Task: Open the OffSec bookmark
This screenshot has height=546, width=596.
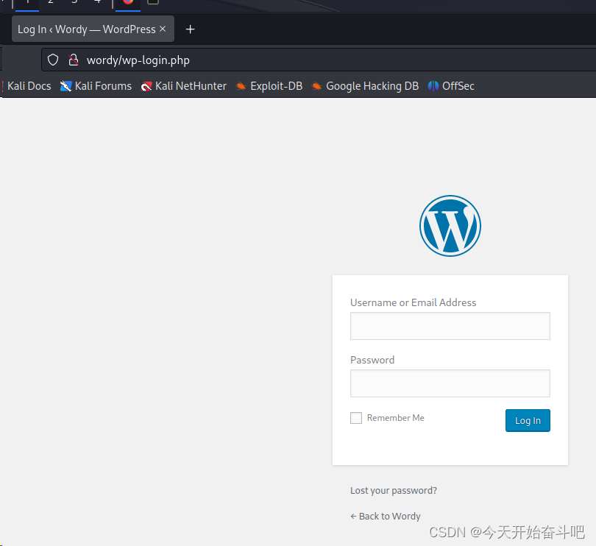Action: tap(451, 86)
